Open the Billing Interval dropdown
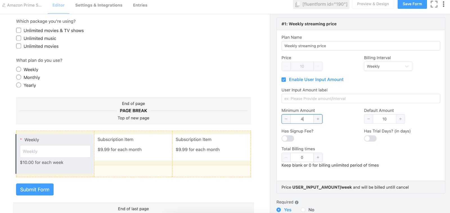Viewport: 450px width, 213px height. (x=388, y=67)
